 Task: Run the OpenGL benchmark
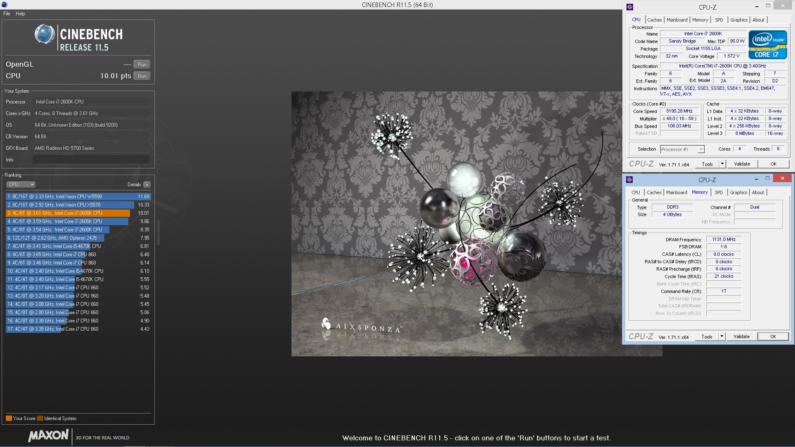coord(142,65)
